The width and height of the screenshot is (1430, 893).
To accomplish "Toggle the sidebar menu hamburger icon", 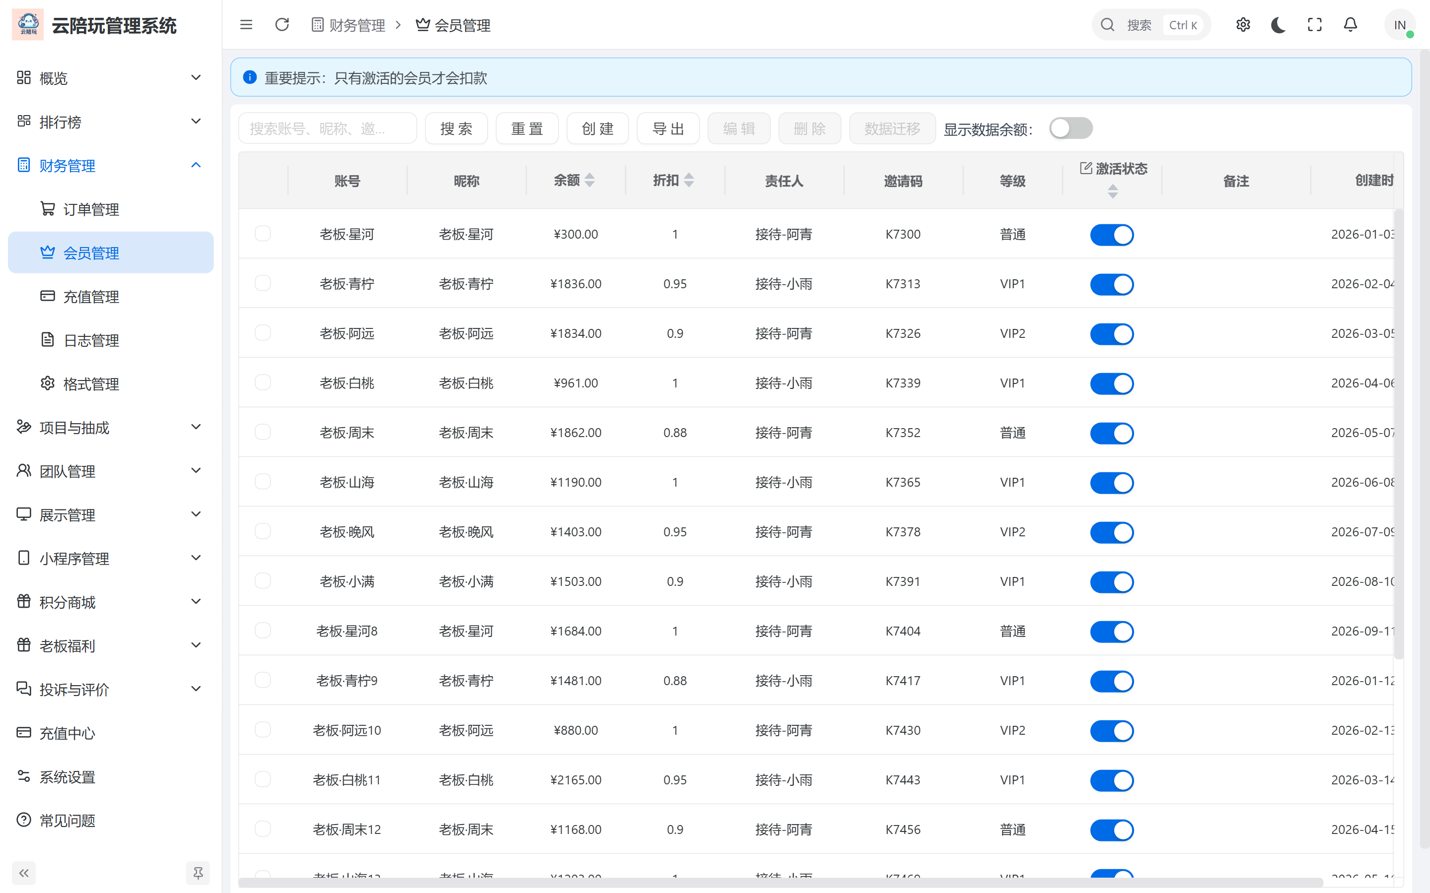I will click(246, 25).
